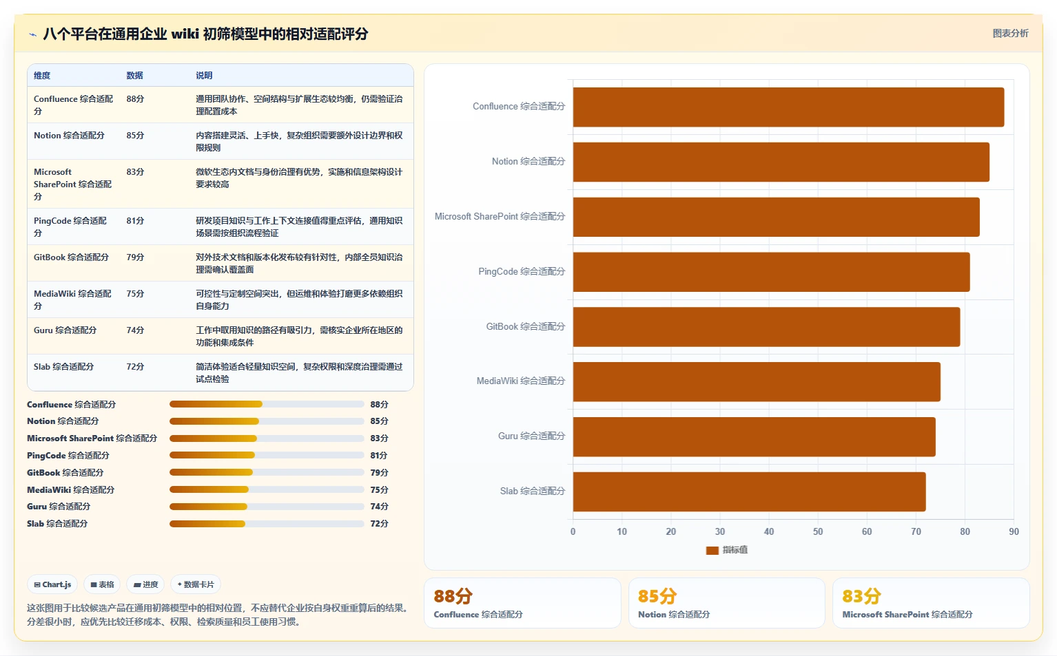Click the MediaWiki axis label in the chart
Image resolution: width=1057 pixels, height=656 pixels.
click(520, 381)
